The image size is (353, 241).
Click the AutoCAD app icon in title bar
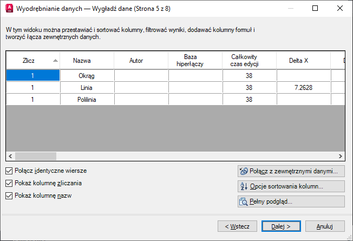9,9
